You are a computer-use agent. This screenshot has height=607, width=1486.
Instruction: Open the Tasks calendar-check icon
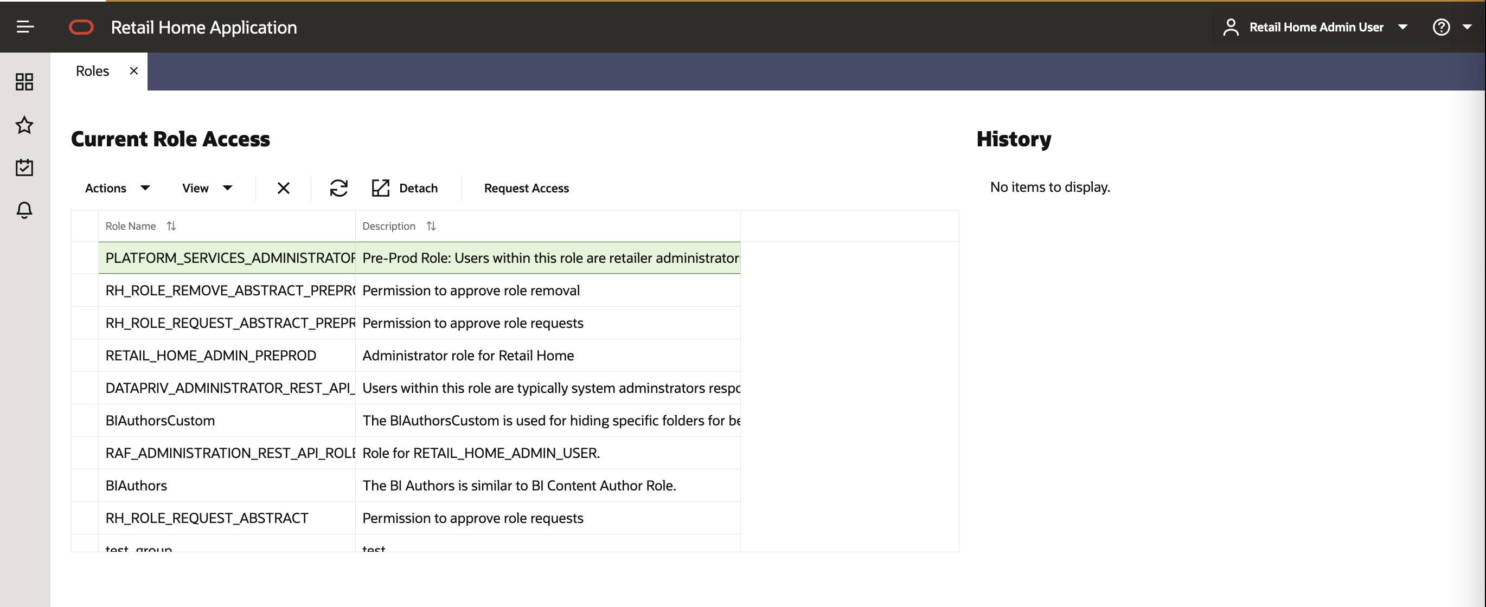coord(24,167)
